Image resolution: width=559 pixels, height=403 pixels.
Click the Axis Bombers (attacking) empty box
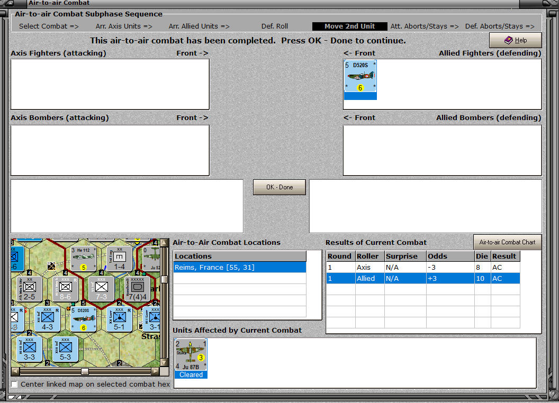point(110,150)
